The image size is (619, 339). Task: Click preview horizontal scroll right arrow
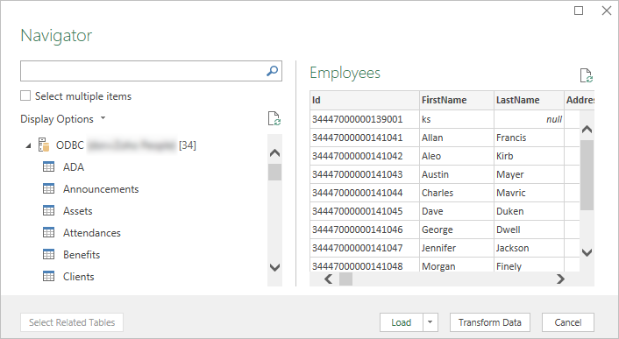(x=560, y=279)
